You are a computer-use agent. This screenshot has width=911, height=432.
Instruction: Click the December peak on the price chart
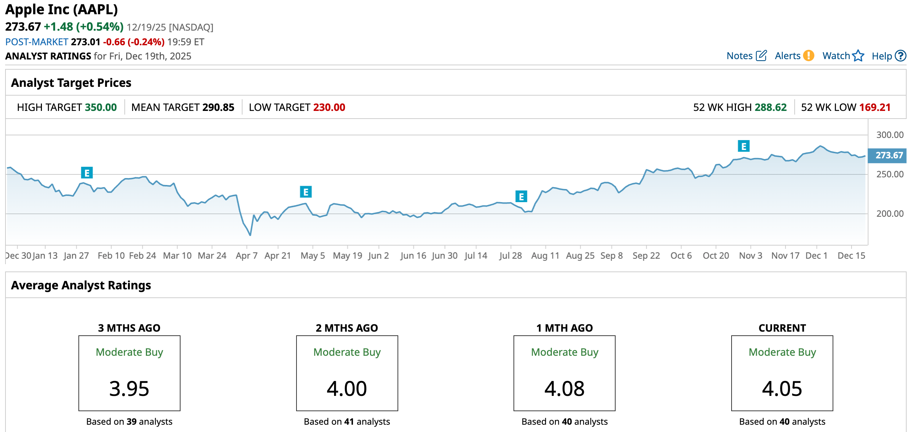pyautogui.click(x=821, y=146)
